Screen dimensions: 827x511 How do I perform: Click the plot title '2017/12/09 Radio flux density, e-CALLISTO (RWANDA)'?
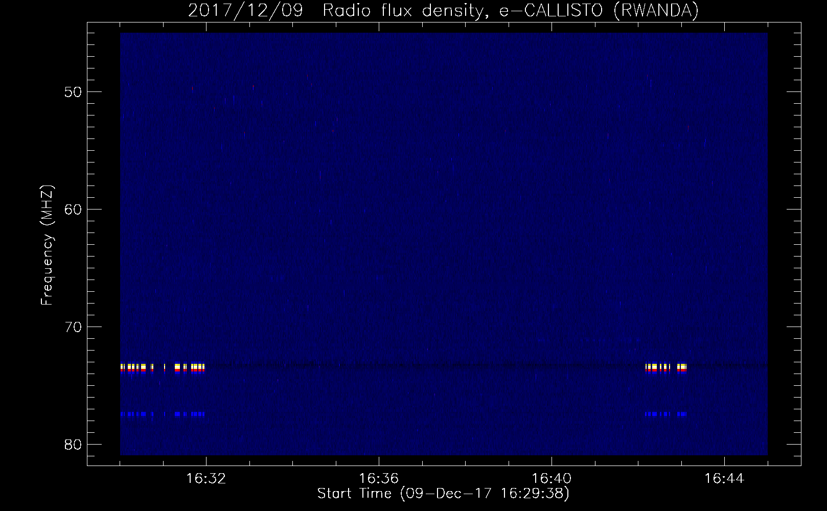coord(443,10)
